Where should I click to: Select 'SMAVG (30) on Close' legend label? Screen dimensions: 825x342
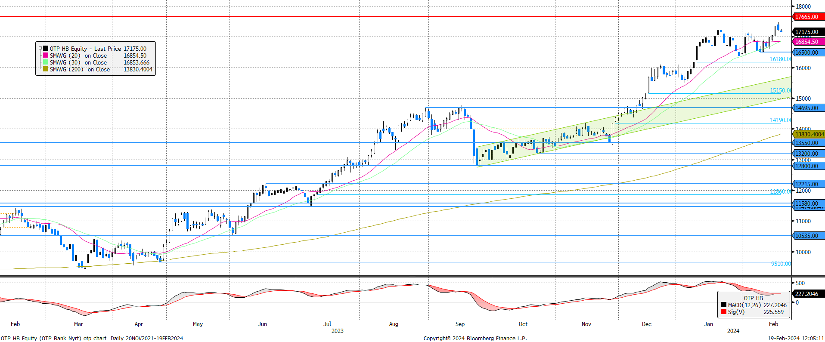pos(78,62)
